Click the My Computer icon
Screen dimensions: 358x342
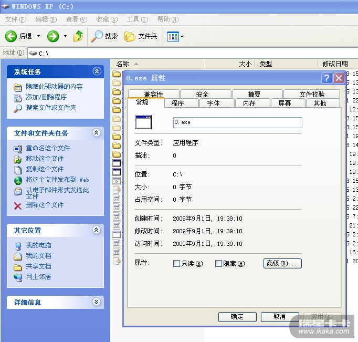point(18,246)
